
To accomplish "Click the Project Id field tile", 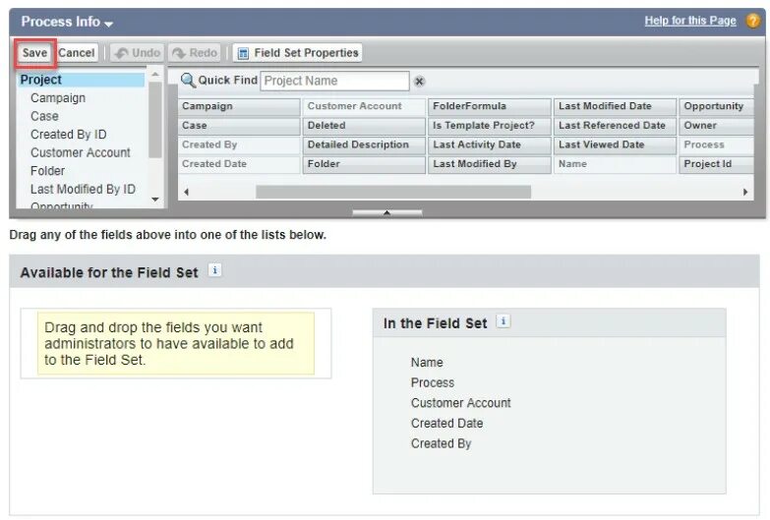I will tap(717, 164).
